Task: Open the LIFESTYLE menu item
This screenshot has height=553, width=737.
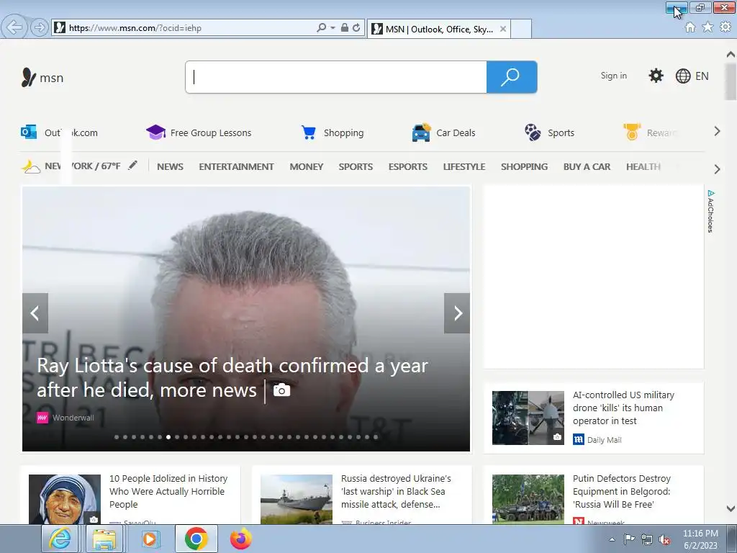Action: point(464,166)
